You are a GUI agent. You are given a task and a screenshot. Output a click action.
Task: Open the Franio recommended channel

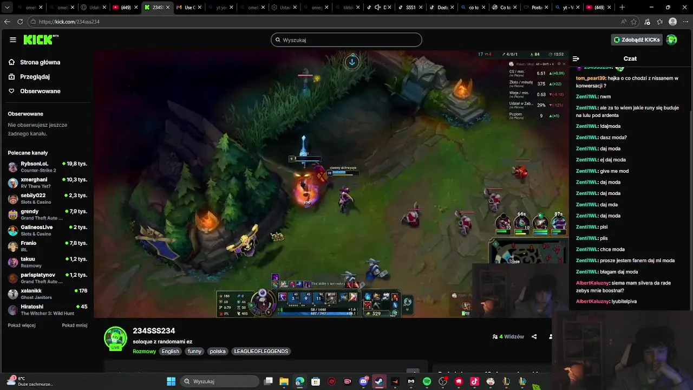pyautogui.click(x=48, y=246)
